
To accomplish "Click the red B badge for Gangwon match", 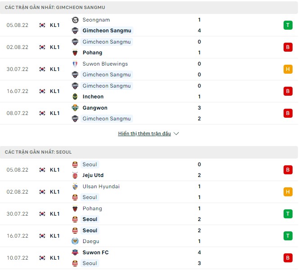I will (288, 113).
